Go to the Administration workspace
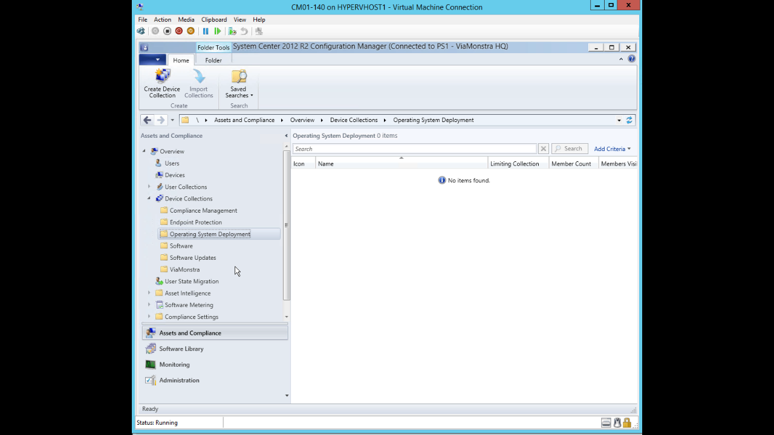 179,380
